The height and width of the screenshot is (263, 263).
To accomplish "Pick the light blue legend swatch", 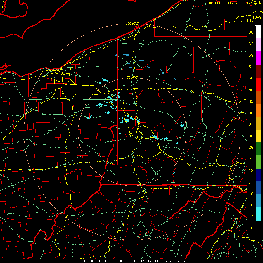I will tap(258, 201).
